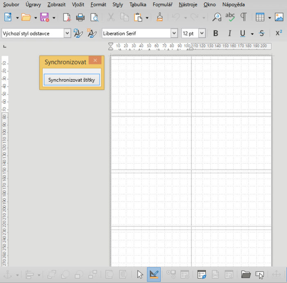Undo the last action
The width and height of the screenshot is (287, 283).
pos(176,17)
